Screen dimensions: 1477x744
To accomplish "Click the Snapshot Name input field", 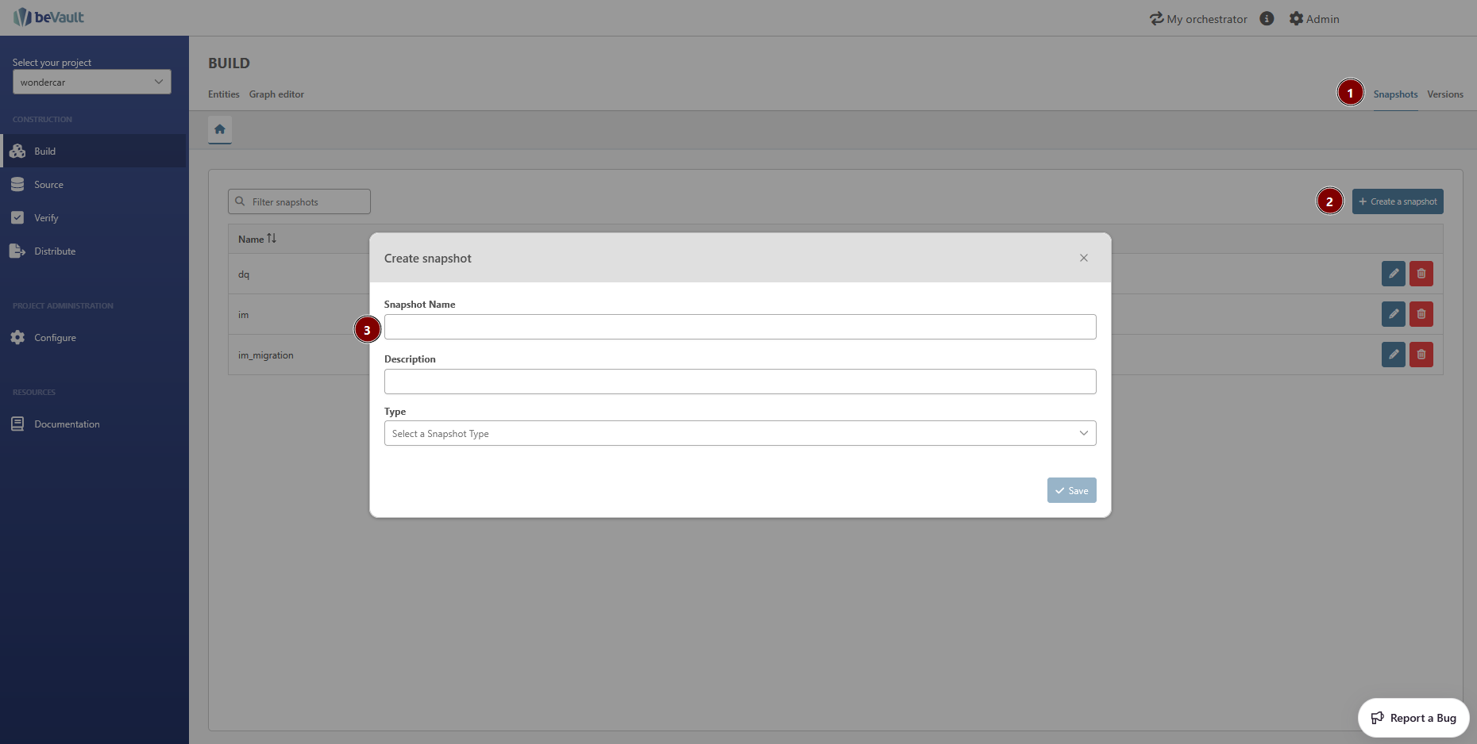I will coord(739,327).
